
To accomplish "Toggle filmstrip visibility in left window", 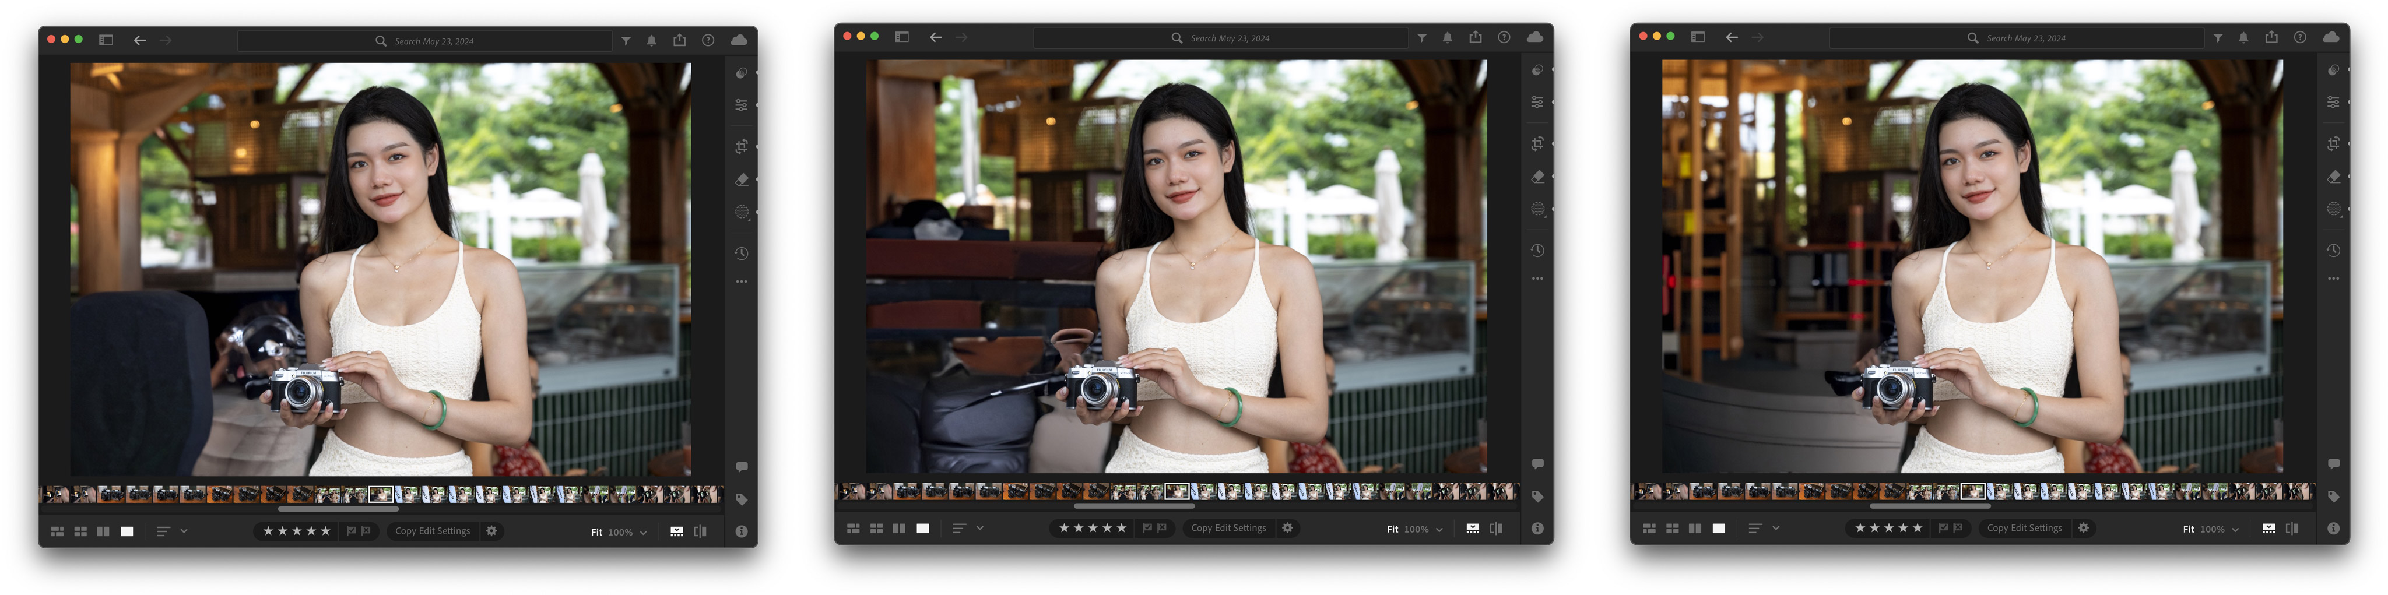I will [677, 532].
